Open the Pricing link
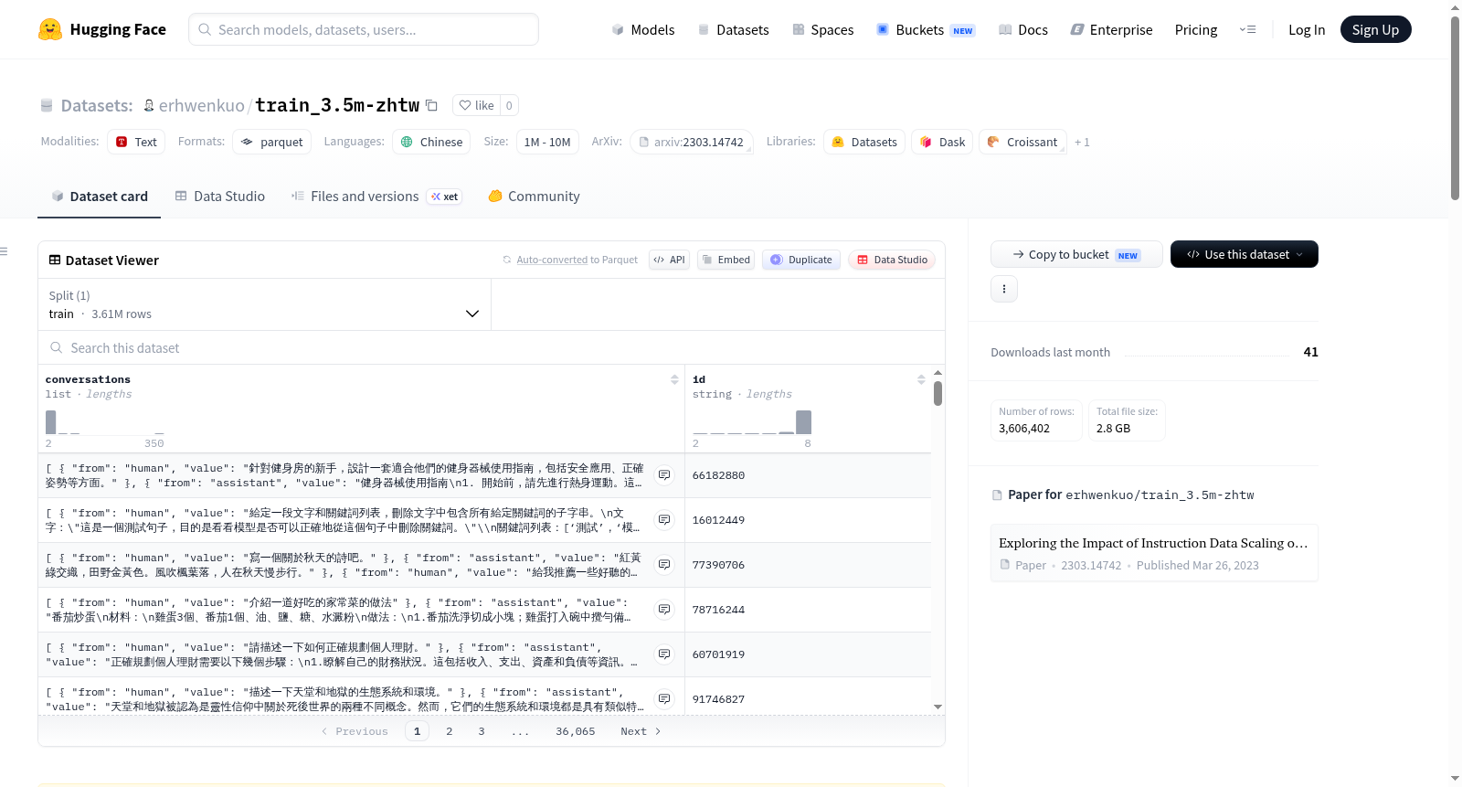1462x787 pixels. pyautogui.click(x=1196, y=29)
